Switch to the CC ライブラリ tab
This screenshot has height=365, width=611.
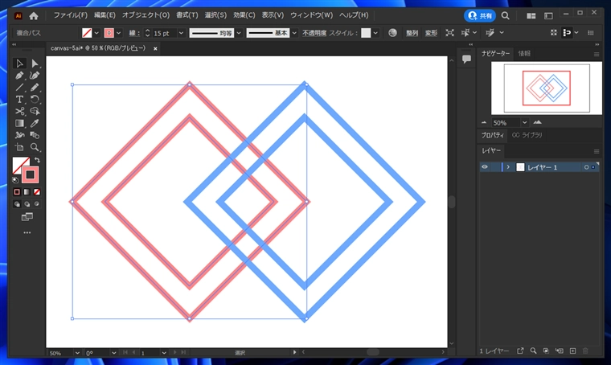click(527, 135)
